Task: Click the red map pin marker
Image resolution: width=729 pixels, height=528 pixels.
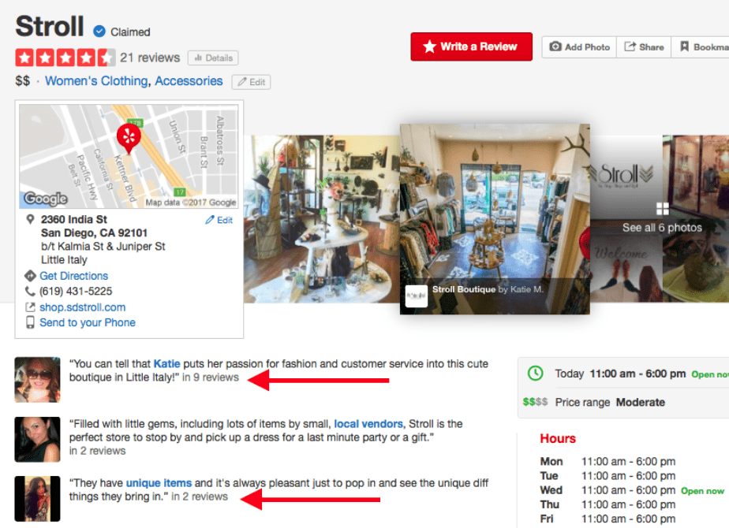Action: (129, 138)
